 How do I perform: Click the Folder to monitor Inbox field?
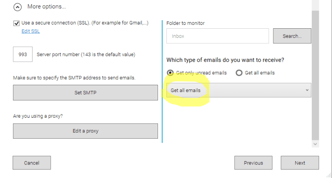point(218,36)
